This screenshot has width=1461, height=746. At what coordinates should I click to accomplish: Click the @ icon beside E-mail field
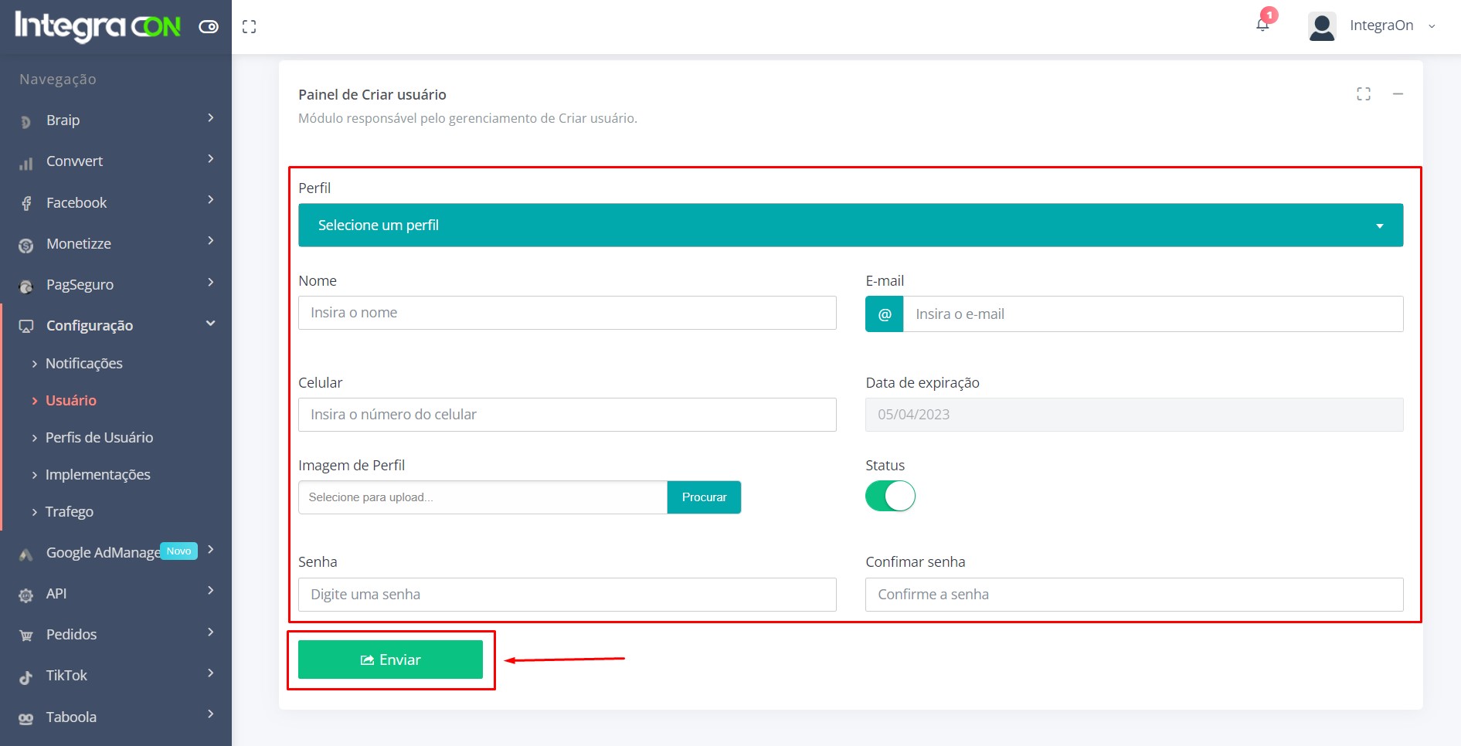tap(885, 314)
